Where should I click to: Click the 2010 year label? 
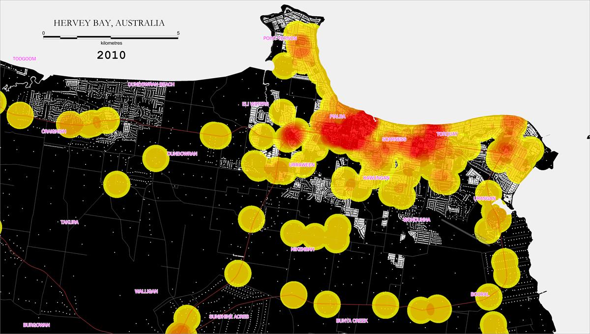pyautogui.click(x=111, y=55)
